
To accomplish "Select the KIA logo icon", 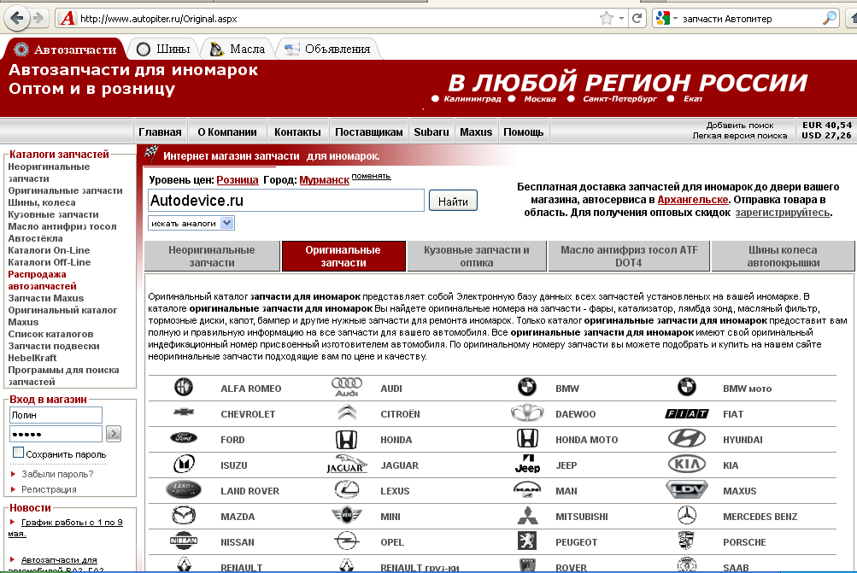I will pyautogui.click(x=686, y=465).
